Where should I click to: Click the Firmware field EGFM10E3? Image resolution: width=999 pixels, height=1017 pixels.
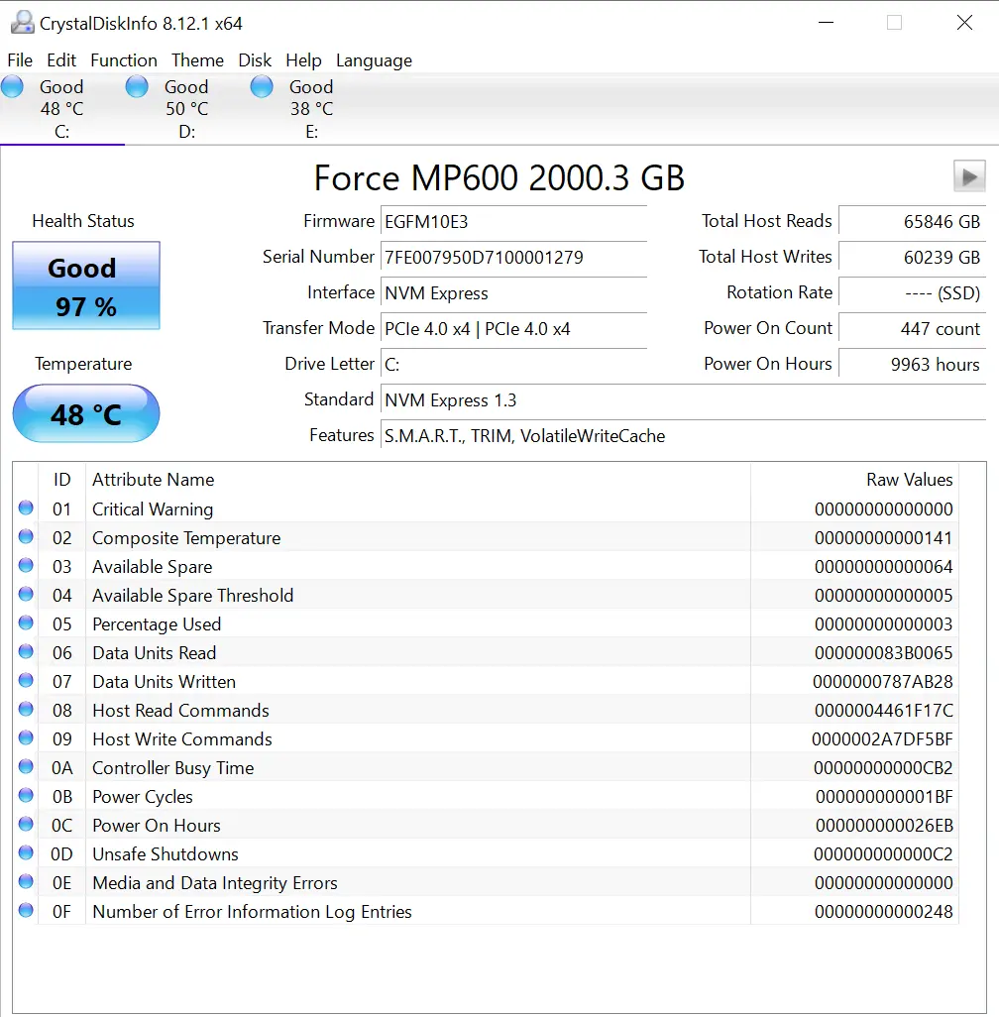(x=513, y=222)
